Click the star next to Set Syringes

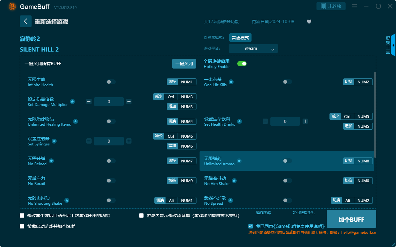tap(54, 141)
